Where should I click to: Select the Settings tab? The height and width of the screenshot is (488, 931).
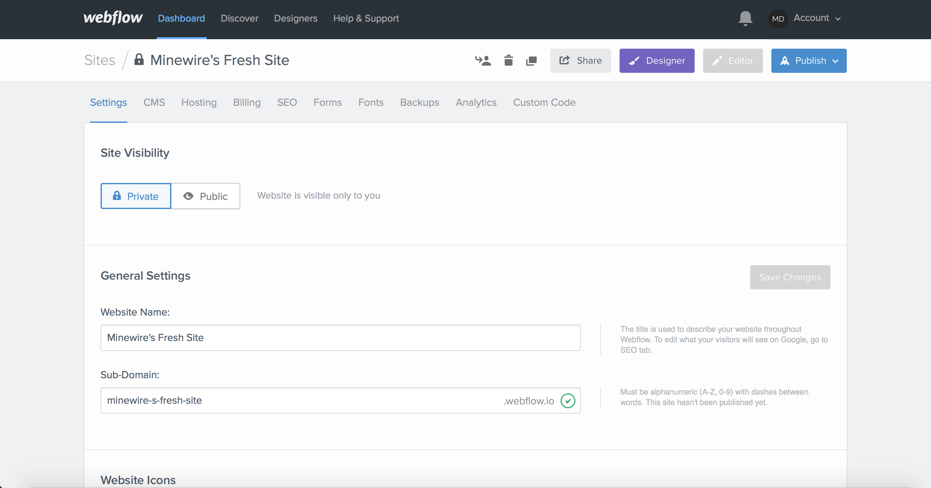click(108, 102)
